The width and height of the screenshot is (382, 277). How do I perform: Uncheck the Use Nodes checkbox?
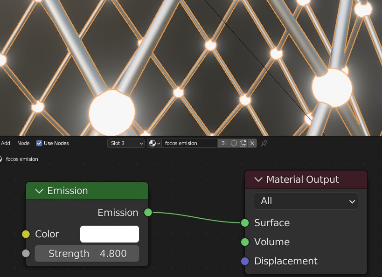click(x=39, y=143)
